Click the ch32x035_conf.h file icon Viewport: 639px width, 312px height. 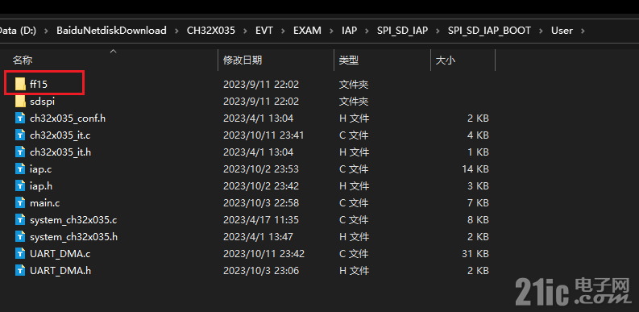[20, 119]
